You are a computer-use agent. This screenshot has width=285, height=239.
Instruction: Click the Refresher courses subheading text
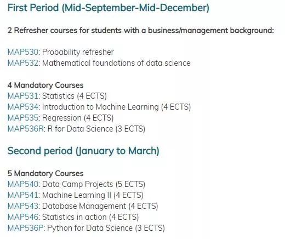point(141,31)
